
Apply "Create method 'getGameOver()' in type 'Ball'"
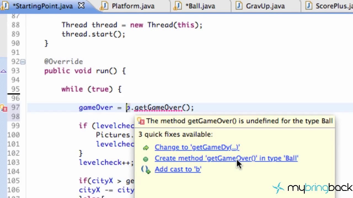tap(226, 158)
